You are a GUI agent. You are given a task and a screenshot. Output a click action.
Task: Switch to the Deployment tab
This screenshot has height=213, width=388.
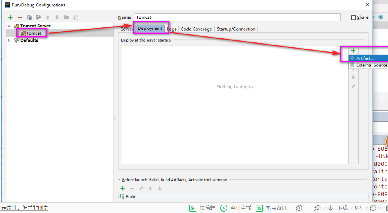point(150,28)
